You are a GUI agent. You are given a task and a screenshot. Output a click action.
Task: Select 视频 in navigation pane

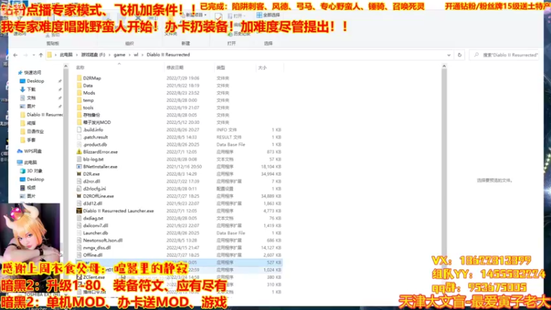click(31, 187)
